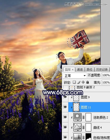
Task: Select the white mask of 选取颜色 2
Action: [x=88, y=117]
